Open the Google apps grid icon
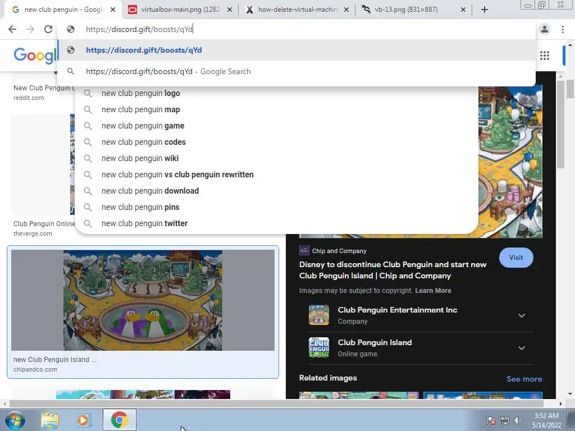Screen dimensions: 575x431 click(545, 56)
